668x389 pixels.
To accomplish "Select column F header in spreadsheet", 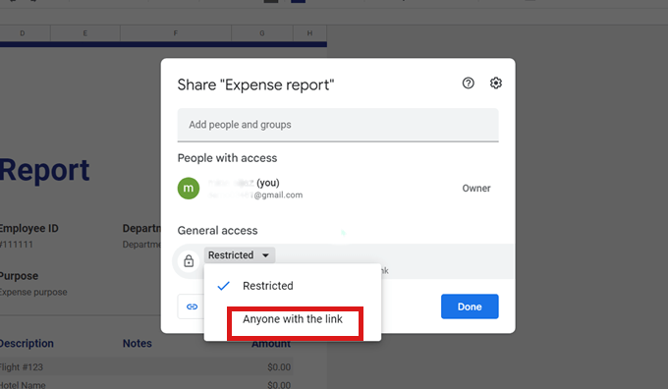I will point(176,33).
